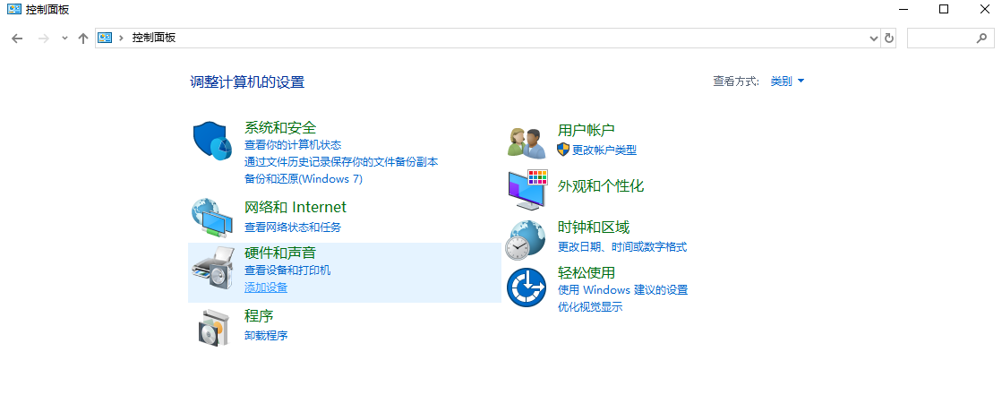Click the User Accounts people icon

tap(526, 142)
